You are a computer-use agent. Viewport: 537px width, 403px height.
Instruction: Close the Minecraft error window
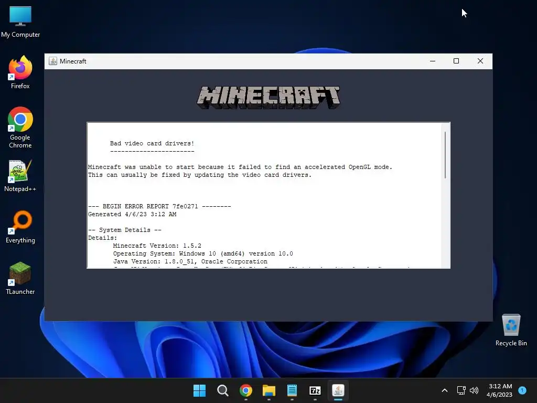pos(480,61)
